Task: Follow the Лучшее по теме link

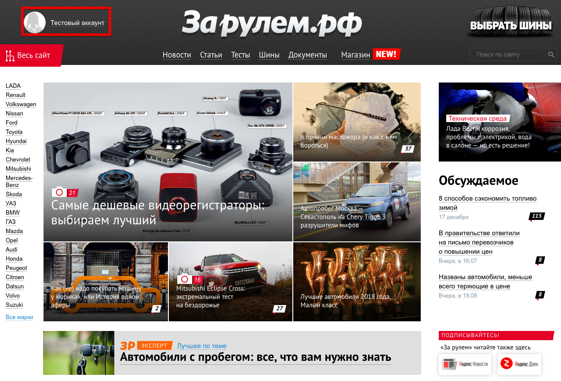Action: pos(202,346)
